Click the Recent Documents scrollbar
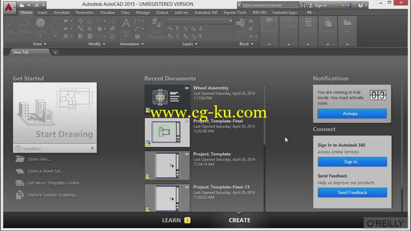This screenshot has width=411, height=231. [265, 115]
